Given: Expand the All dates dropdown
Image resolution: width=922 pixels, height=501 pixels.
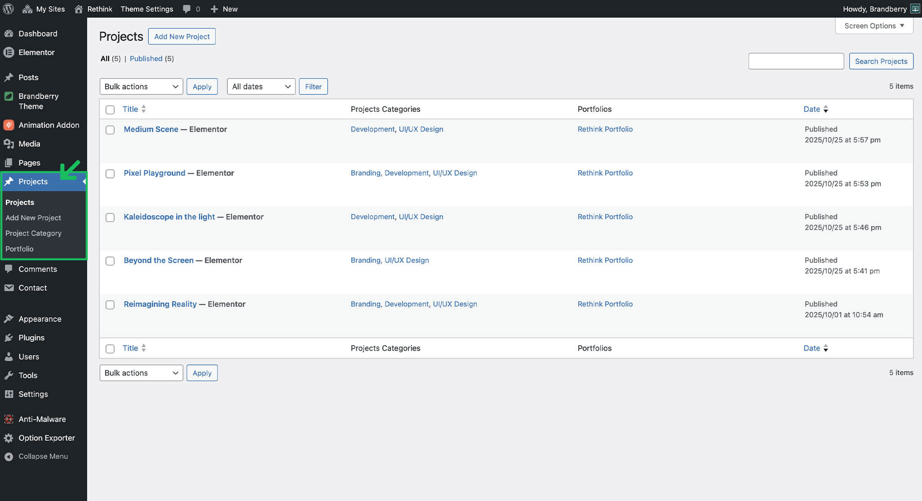Looking at the screenshot, I should pos(261,87).
